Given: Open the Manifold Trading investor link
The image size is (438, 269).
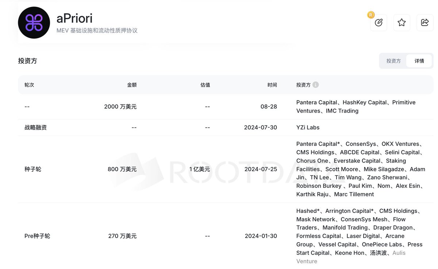Looking at the screenshot, I should click(345, 228).
